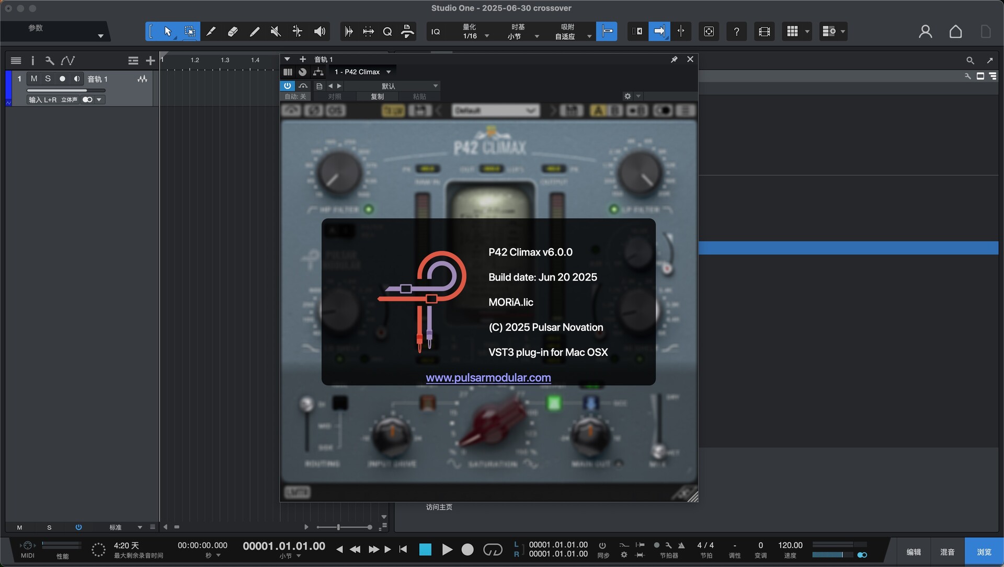
Task: Arm record on track 音轨 1
Action: click(x=62, y=78)
